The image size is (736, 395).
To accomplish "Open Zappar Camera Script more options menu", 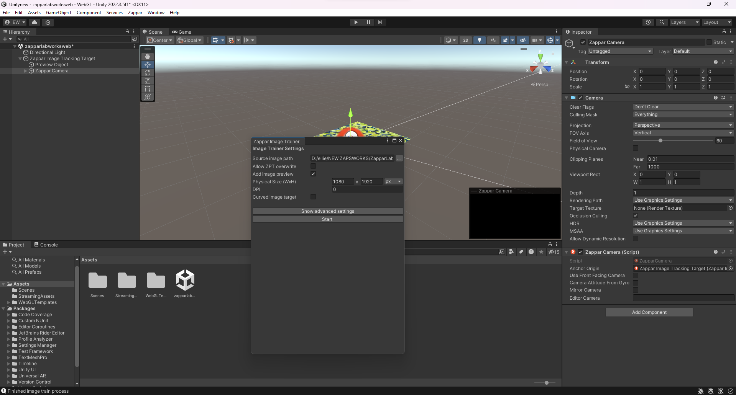I will click(731, 252).
